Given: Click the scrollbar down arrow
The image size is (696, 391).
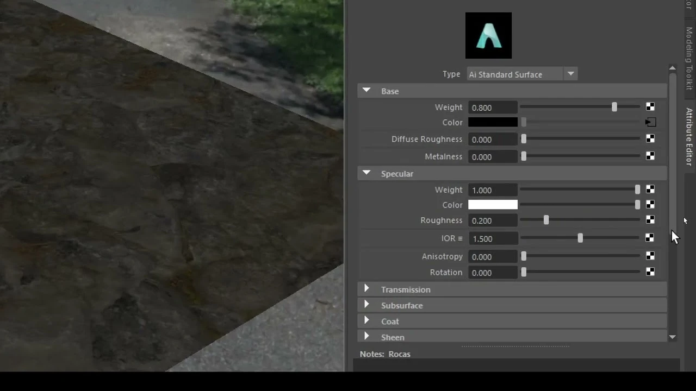Looking at the screenshot, I should (673, 337).
